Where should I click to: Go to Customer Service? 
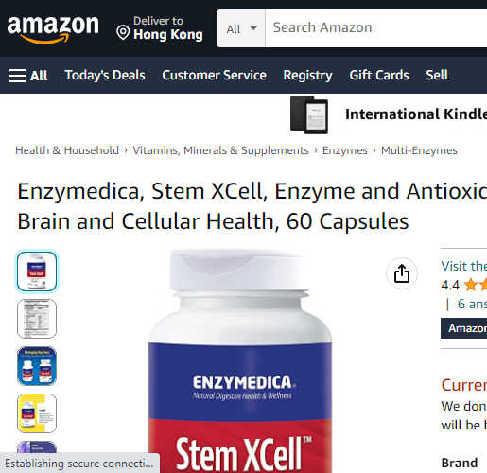[x=214, y=76]
